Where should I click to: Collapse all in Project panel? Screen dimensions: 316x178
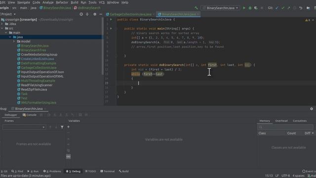pos(87,14)
